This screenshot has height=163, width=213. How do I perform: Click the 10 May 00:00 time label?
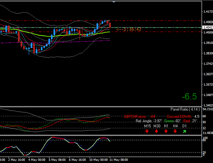pos(98,160)
